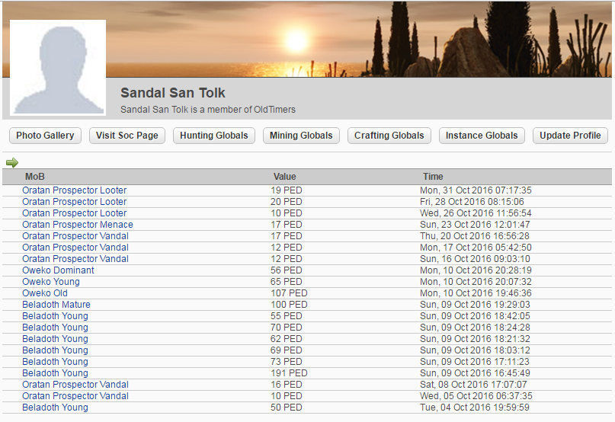Open the Beladoth Mature link
This screenshot has width=615, height=422.
click(x=56, y=305)
